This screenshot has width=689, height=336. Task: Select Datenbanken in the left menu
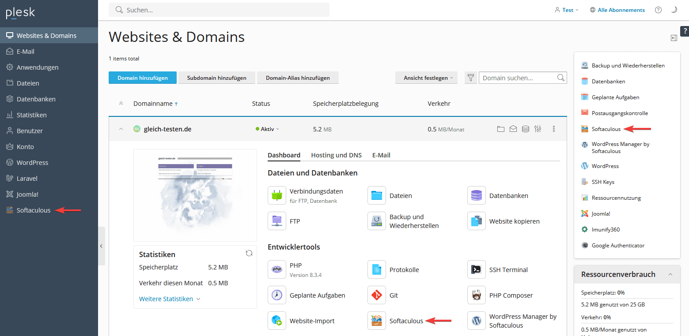[36, 99]
